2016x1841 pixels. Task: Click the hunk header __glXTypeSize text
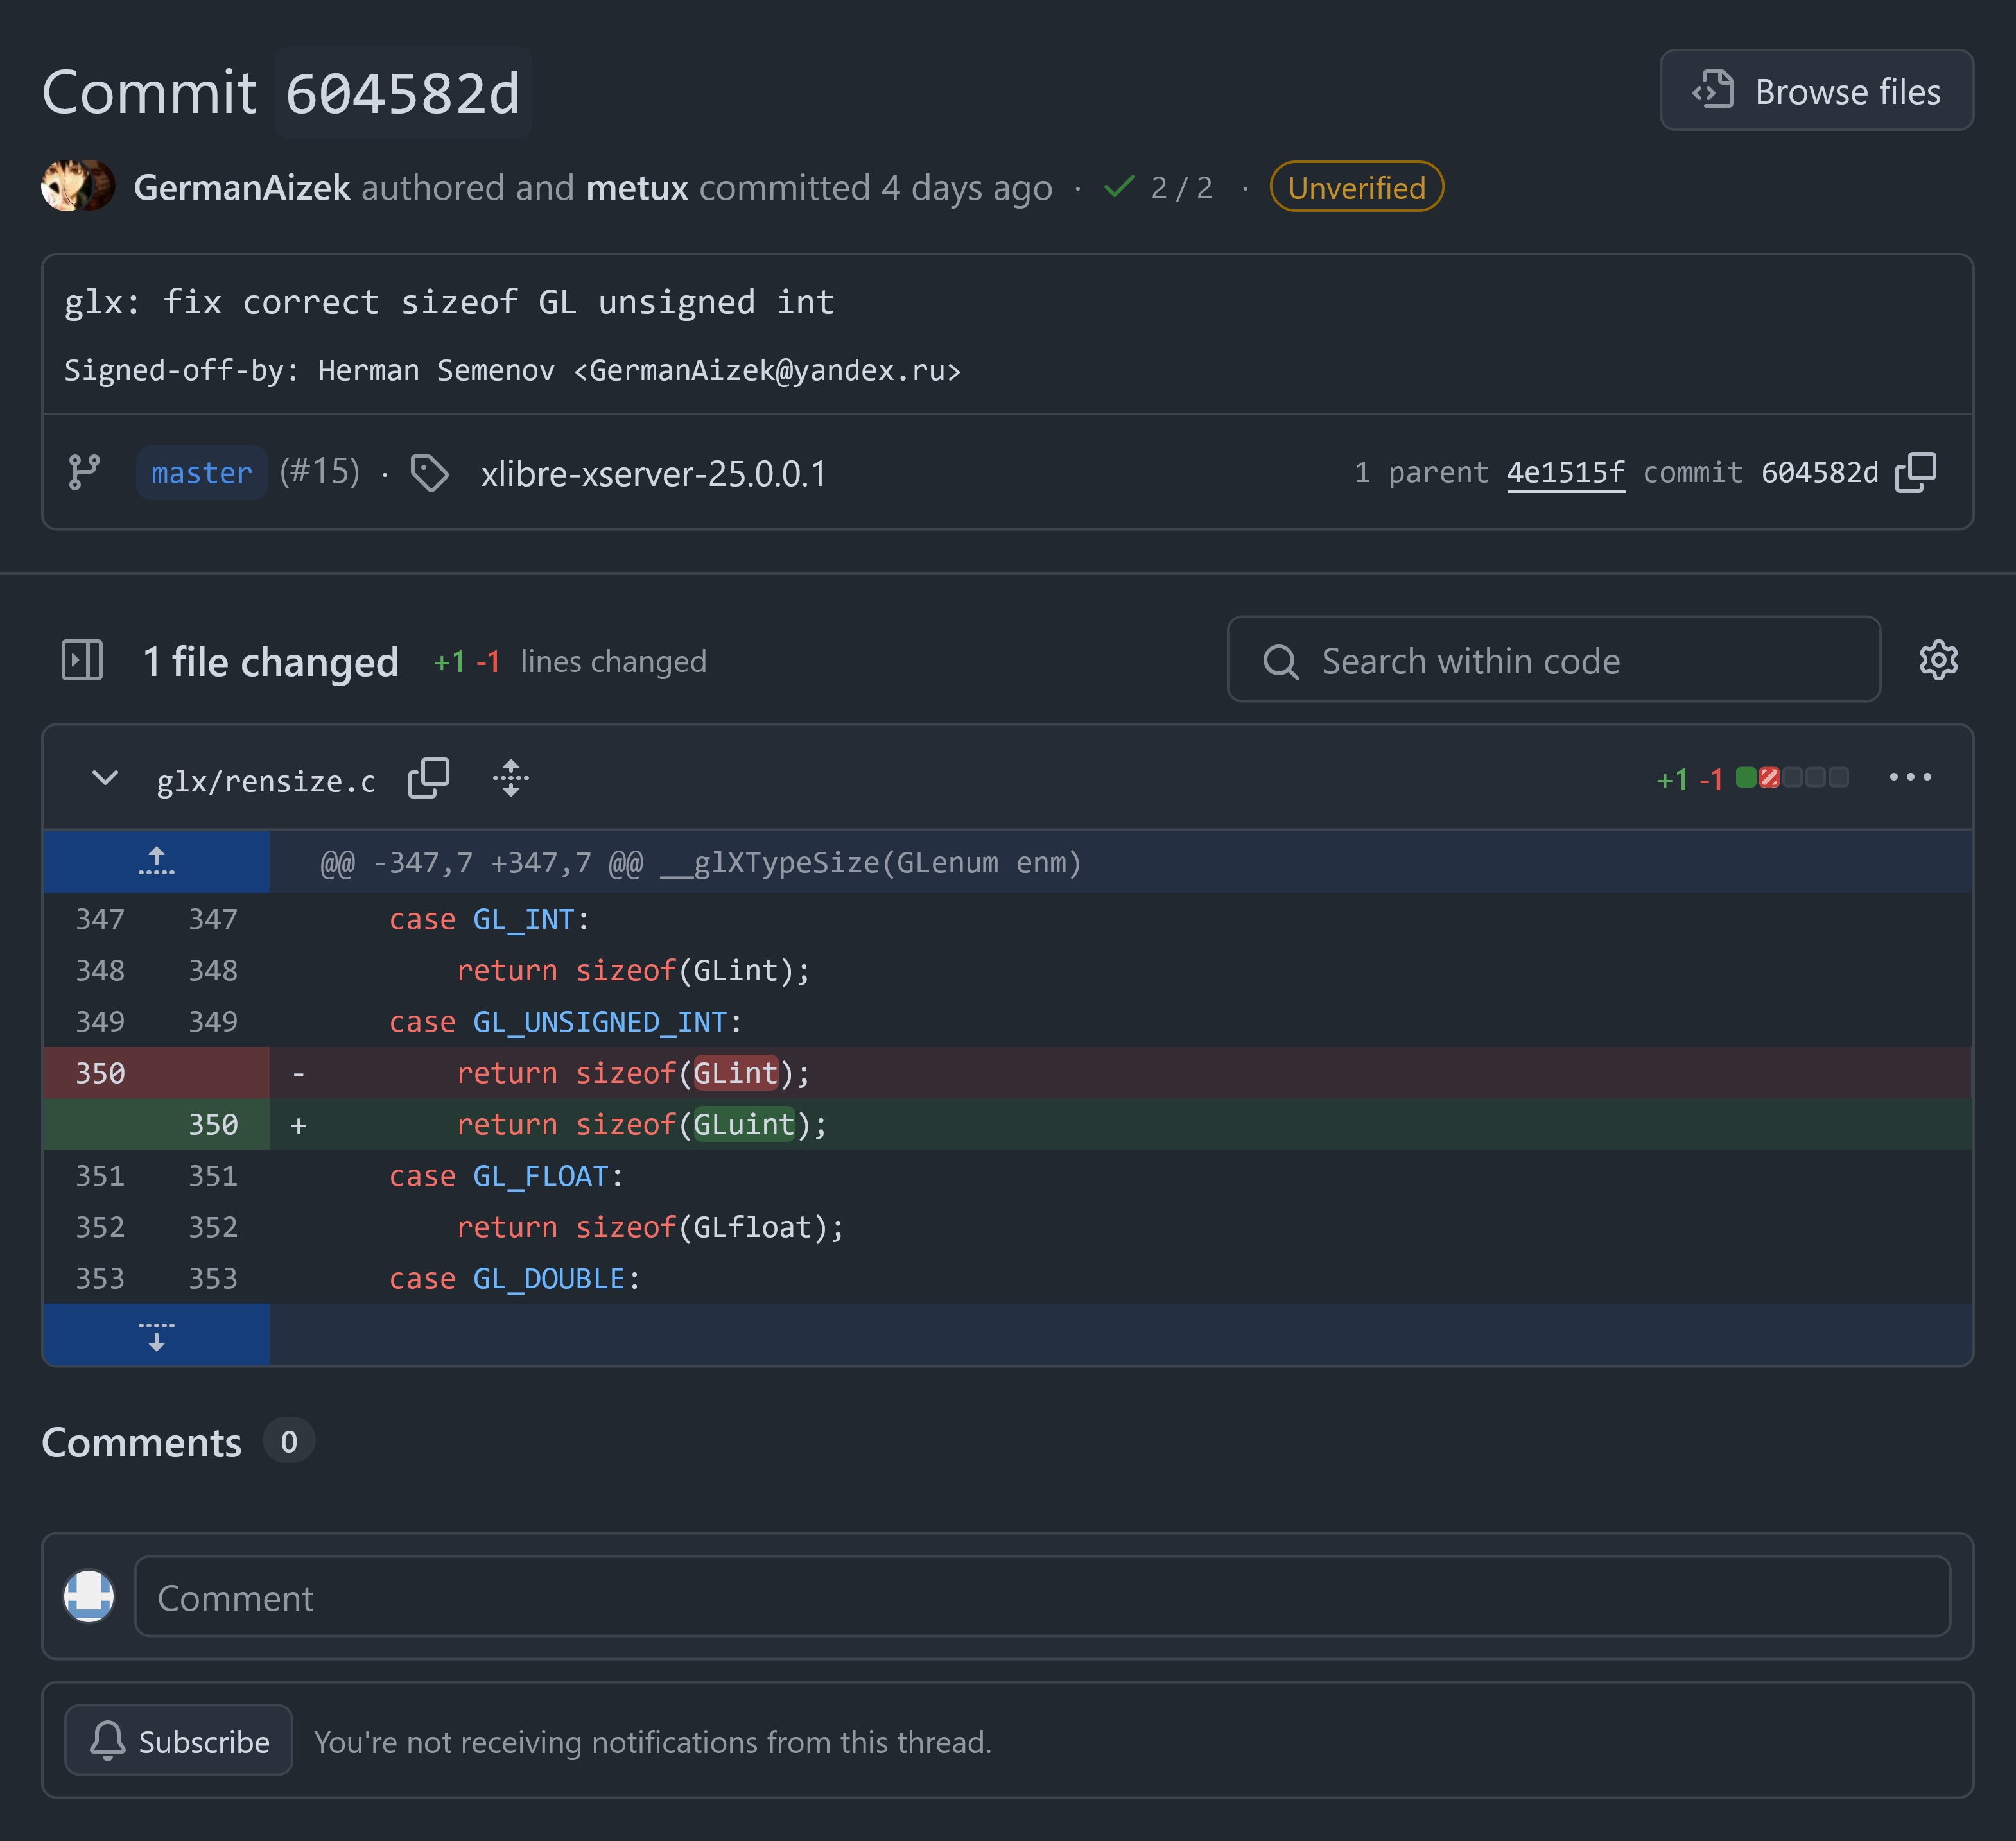870,862
